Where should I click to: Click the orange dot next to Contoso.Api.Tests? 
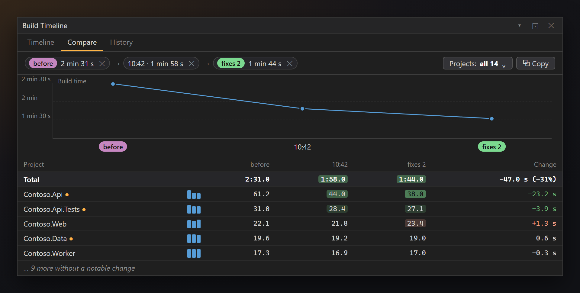click(84, 210)
